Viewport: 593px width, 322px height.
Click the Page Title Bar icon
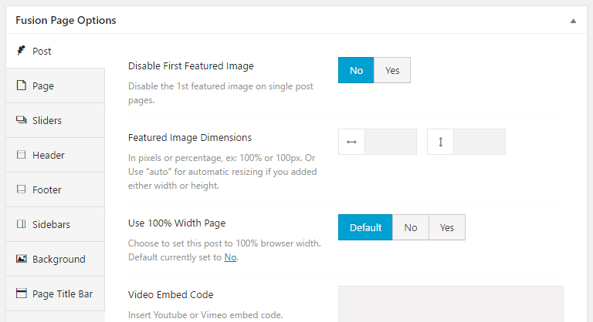pos(21,293)
